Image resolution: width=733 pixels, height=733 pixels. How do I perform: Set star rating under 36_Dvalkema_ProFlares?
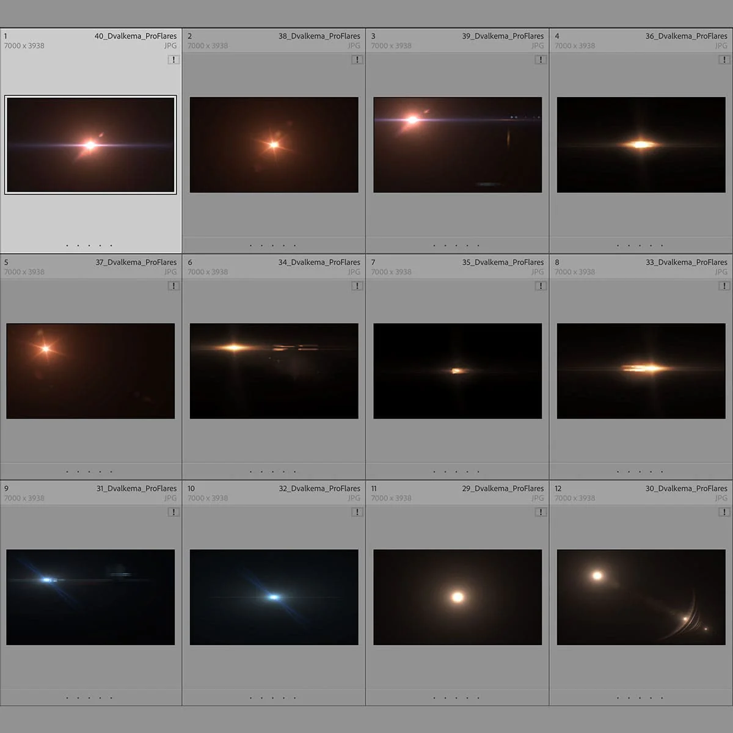coord(640,246)
